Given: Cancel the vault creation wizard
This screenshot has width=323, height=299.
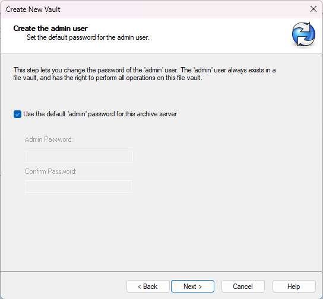Looking at the screenshot, I should coord(243,286).
